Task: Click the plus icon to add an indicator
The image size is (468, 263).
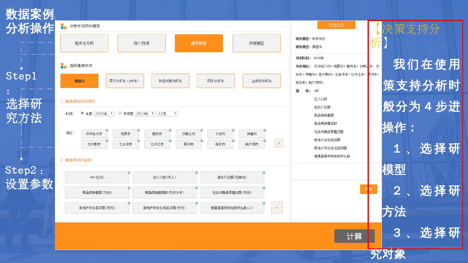Action: coord(277,207)
